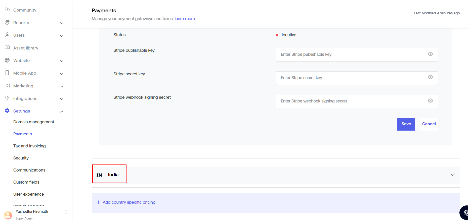Image resolution: width=468 pixels, height=221 pixels.
Task: Click the Reports pie chart icon
Action: pyautogui.click(x=7, y=22)
